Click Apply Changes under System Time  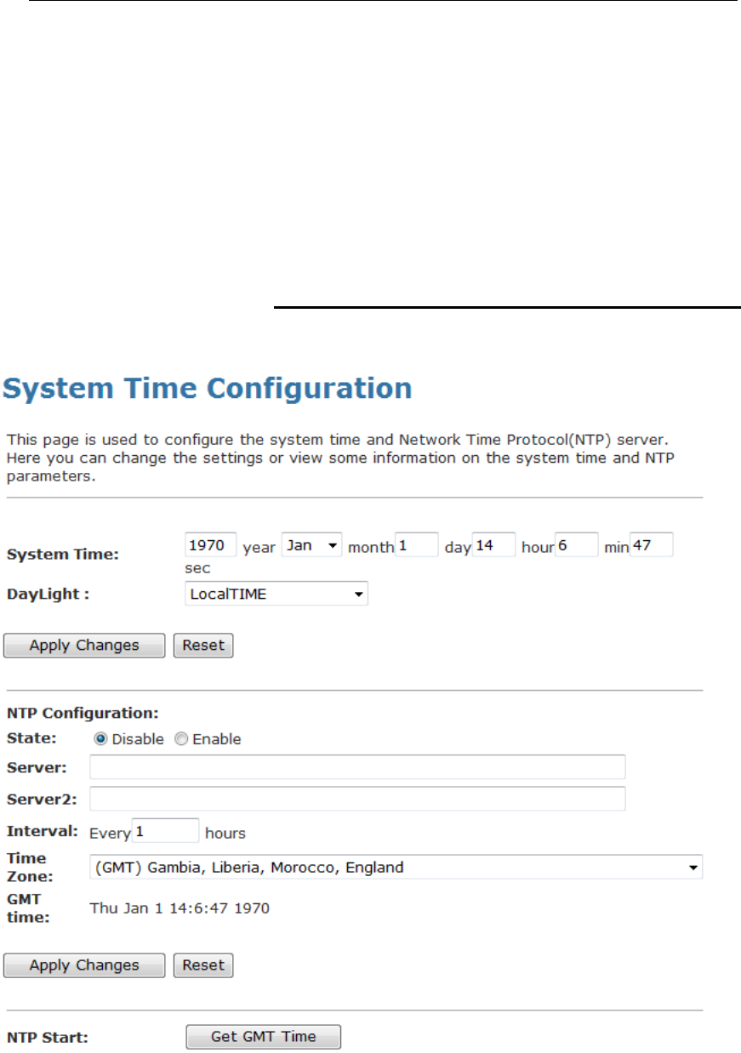(x=84, y=646)
